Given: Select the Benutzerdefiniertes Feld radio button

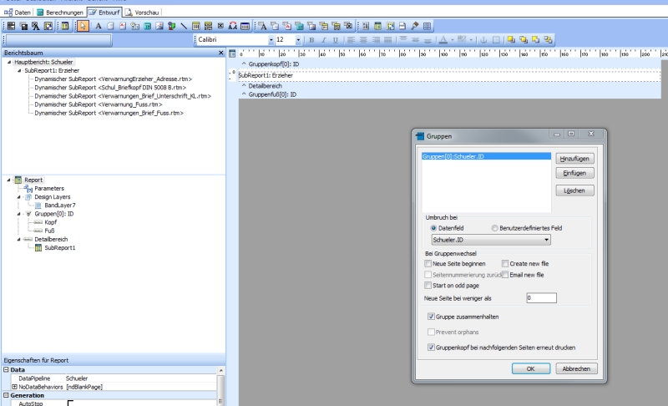Looking at the screenshot, I should click(x=494, y=228).
